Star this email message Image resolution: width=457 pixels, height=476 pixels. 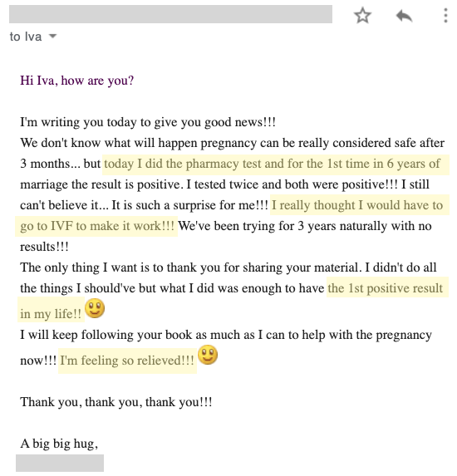pos(362,16)
